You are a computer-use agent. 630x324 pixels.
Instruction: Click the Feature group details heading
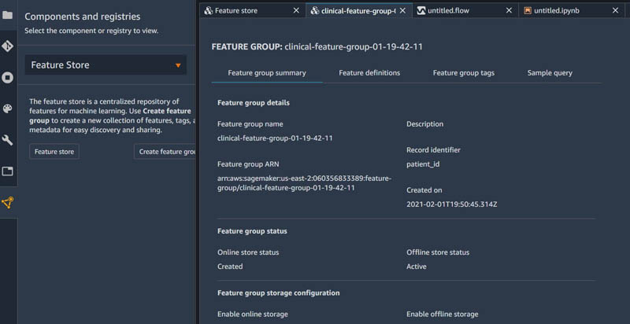(x=254, y=103)
